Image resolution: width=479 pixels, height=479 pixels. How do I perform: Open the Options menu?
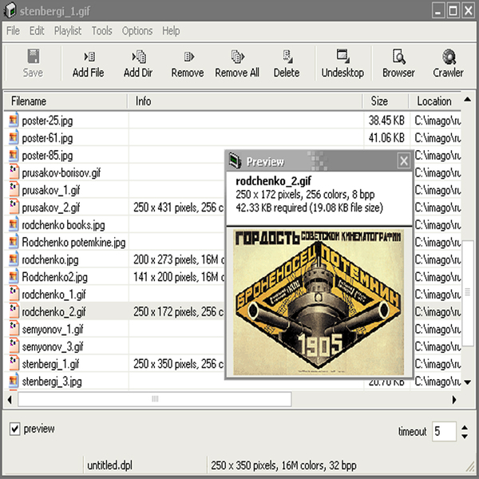[x=137, y=31]
